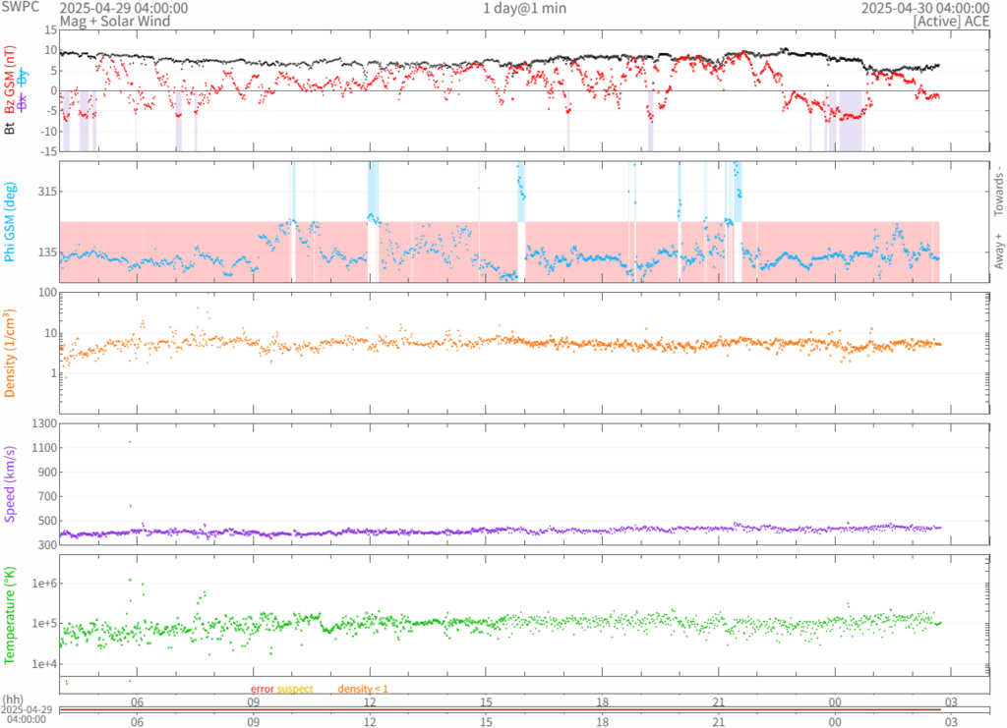Hide the Bz GSM series
Image resolution: width=1007 pixels, height=728 pixels.
pos(11,85)
